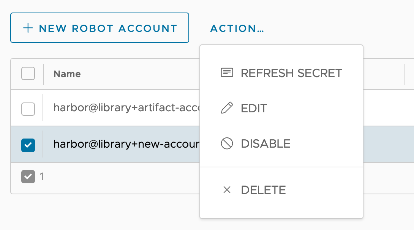Image resolution: width=414 pixels, height=230 pixels.
Task: Click the NEW ROBOT ACCOUNT button
Action: click(x=100, y=28)
